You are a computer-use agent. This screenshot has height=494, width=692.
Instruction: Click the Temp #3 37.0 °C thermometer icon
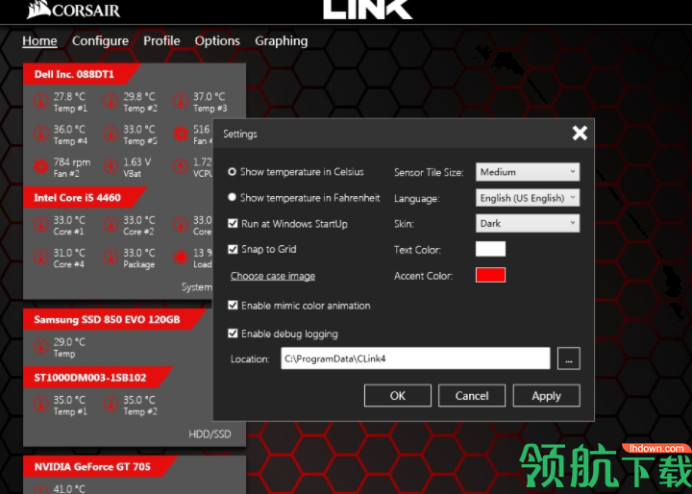point(181,102)
